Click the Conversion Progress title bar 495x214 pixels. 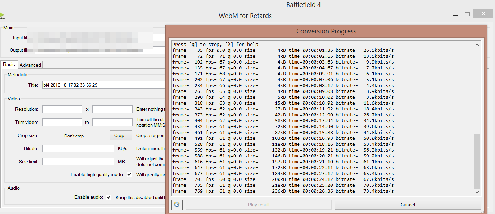[326, 31]
